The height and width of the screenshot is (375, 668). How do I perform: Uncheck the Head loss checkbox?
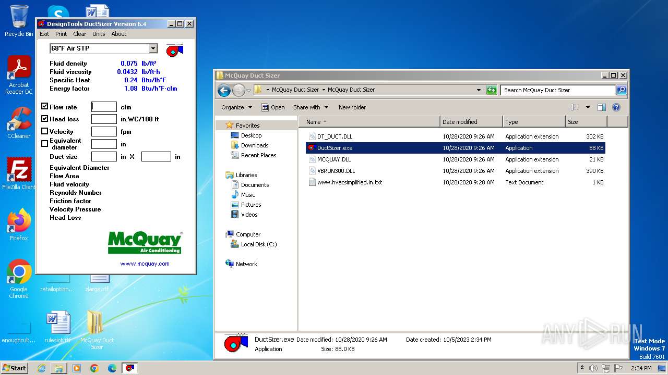tap(44, 119)
